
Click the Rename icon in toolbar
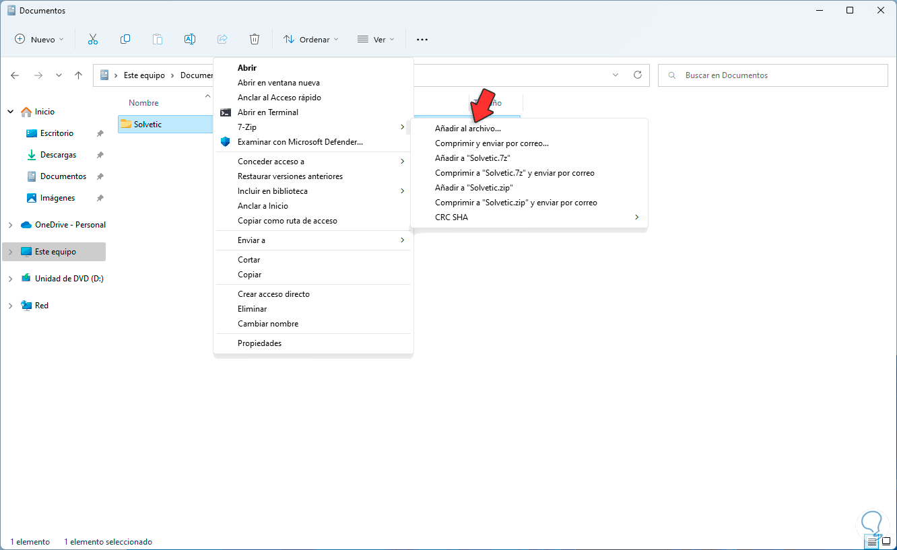[190, 39]
